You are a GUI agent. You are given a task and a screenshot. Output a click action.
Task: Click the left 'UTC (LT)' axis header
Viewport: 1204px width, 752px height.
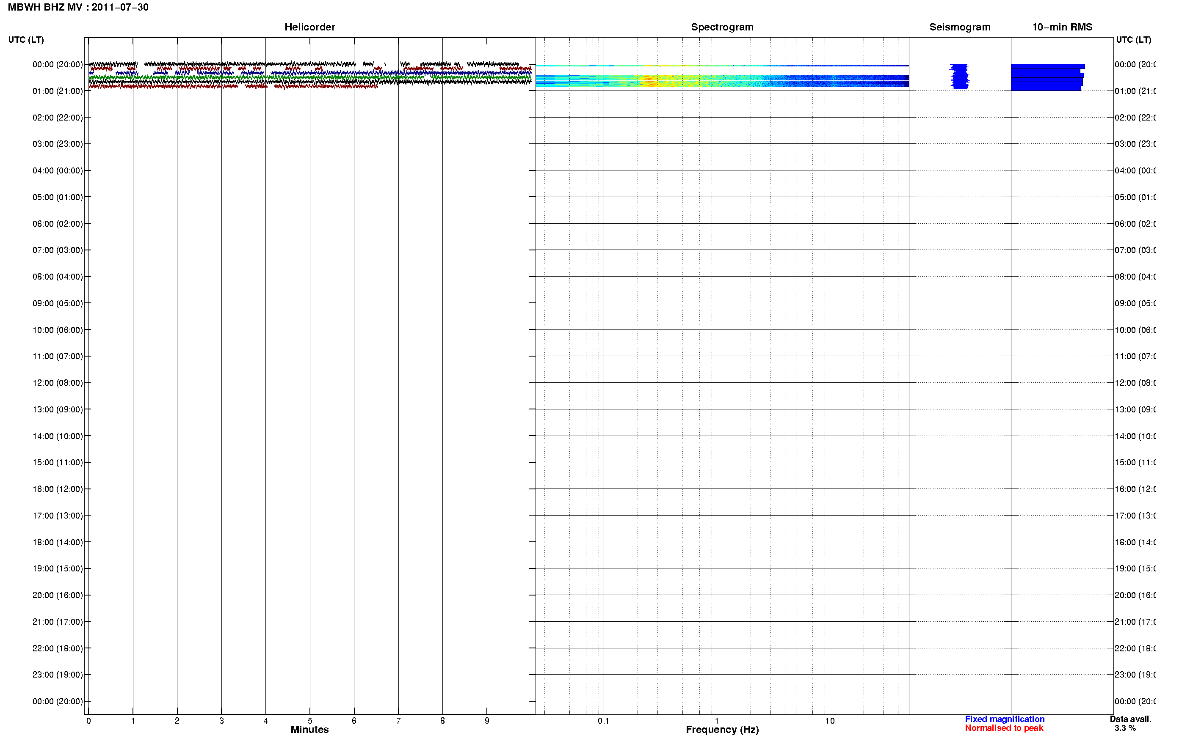coord(26,40)
